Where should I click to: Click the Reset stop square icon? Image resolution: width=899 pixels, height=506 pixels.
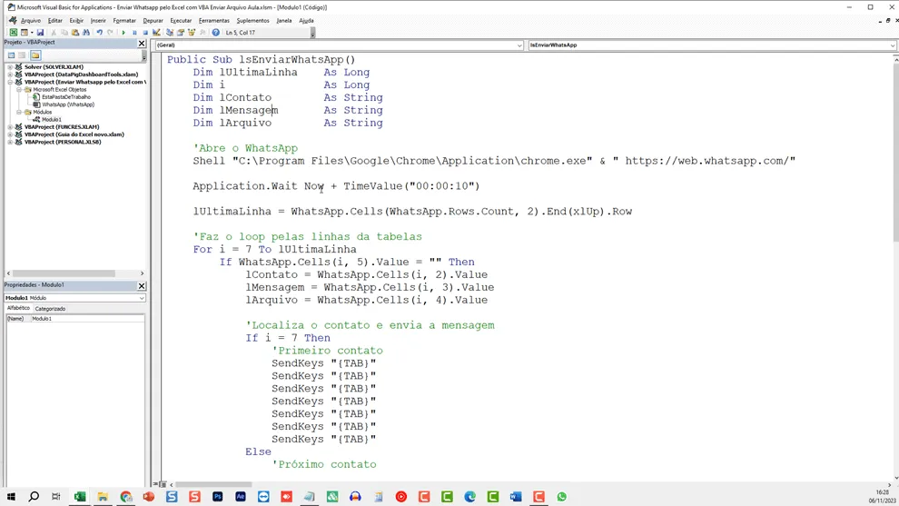[x=145, y=33]
